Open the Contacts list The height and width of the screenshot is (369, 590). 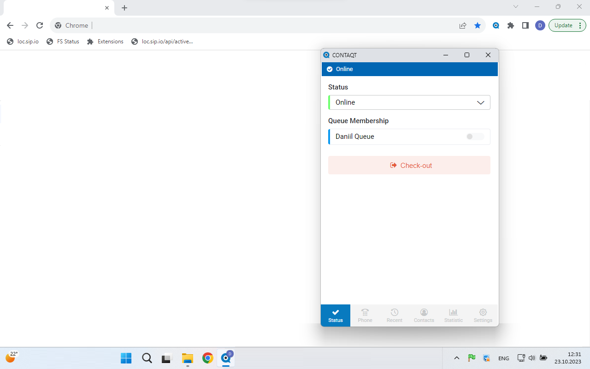click(424, 315)
